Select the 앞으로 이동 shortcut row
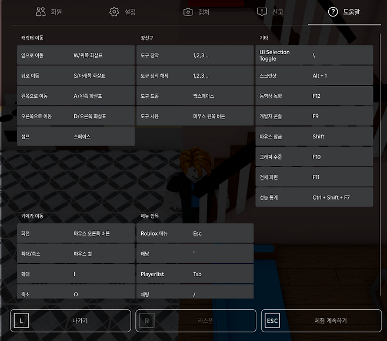387x341 pixels. tap(76, 55)
